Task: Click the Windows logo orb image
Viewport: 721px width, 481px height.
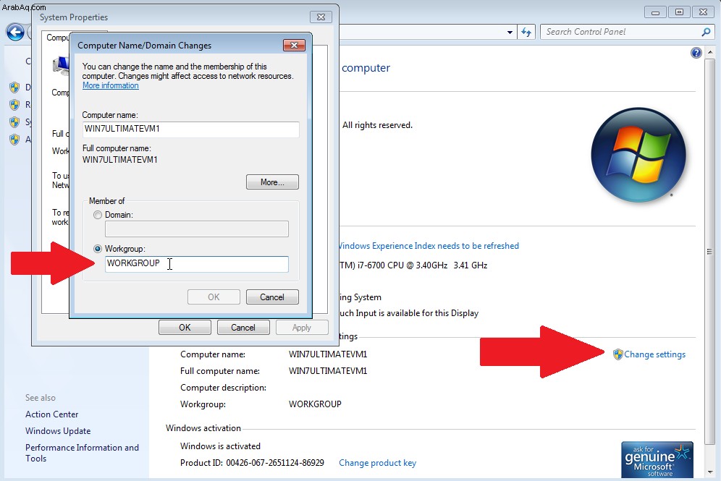Action: [x=638, y=156]
